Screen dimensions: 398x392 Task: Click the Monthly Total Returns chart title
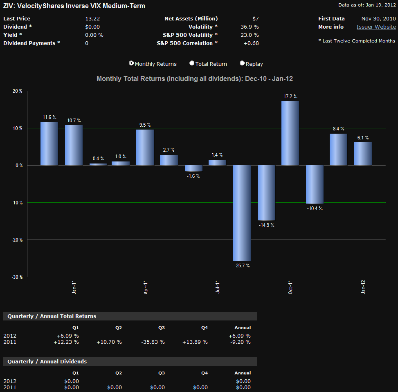coord(194,78)
